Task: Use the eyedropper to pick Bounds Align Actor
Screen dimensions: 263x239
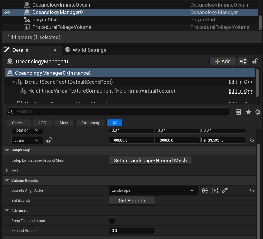Action: click(225, 190)
